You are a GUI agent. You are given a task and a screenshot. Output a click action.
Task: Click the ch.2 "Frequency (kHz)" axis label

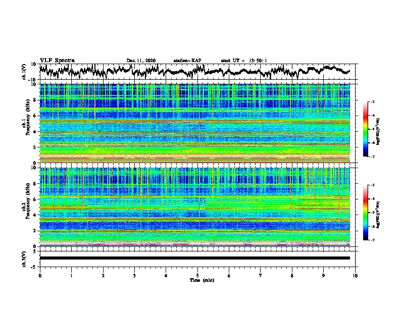click(28, 200)
